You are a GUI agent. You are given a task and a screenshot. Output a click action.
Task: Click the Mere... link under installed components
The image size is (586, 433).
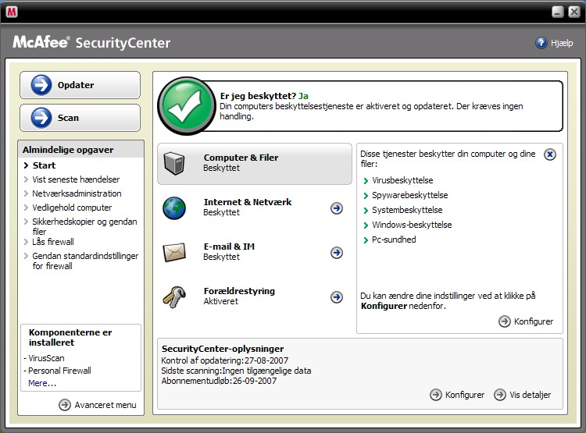[42, 383]
